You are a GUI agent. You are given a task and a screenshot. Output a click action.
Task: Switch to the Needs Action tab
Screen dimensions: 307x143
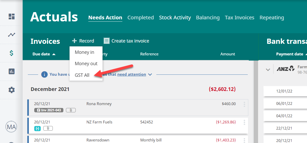click(x=105, y=18)
